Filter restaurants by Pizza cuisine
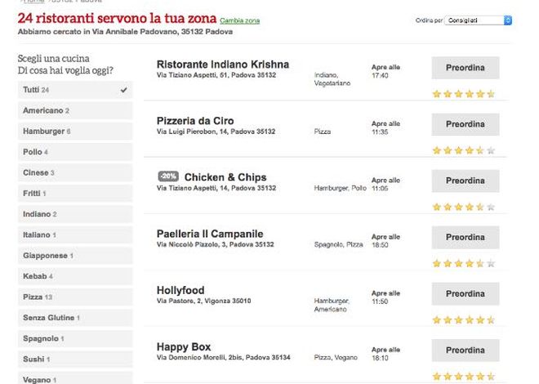The height and width of the screenshot is (384, 539). tap(75, 297)
